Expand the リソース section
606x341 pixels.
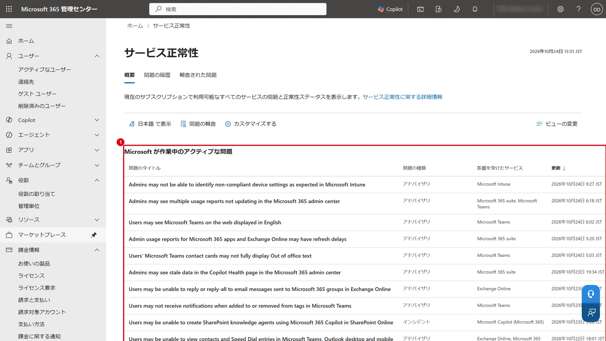(97, 220)
